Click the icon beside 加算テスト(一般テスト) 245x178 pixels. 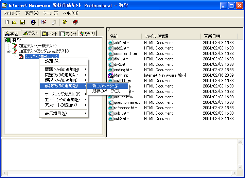pyautogui.click(x=15, y=46)
